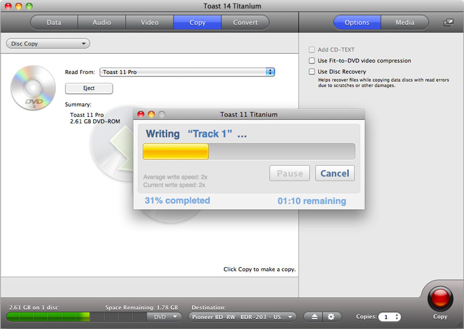Click the DVD disc icon beside Read From
This screenshot has height=329, width=464.
coord(29,88)
